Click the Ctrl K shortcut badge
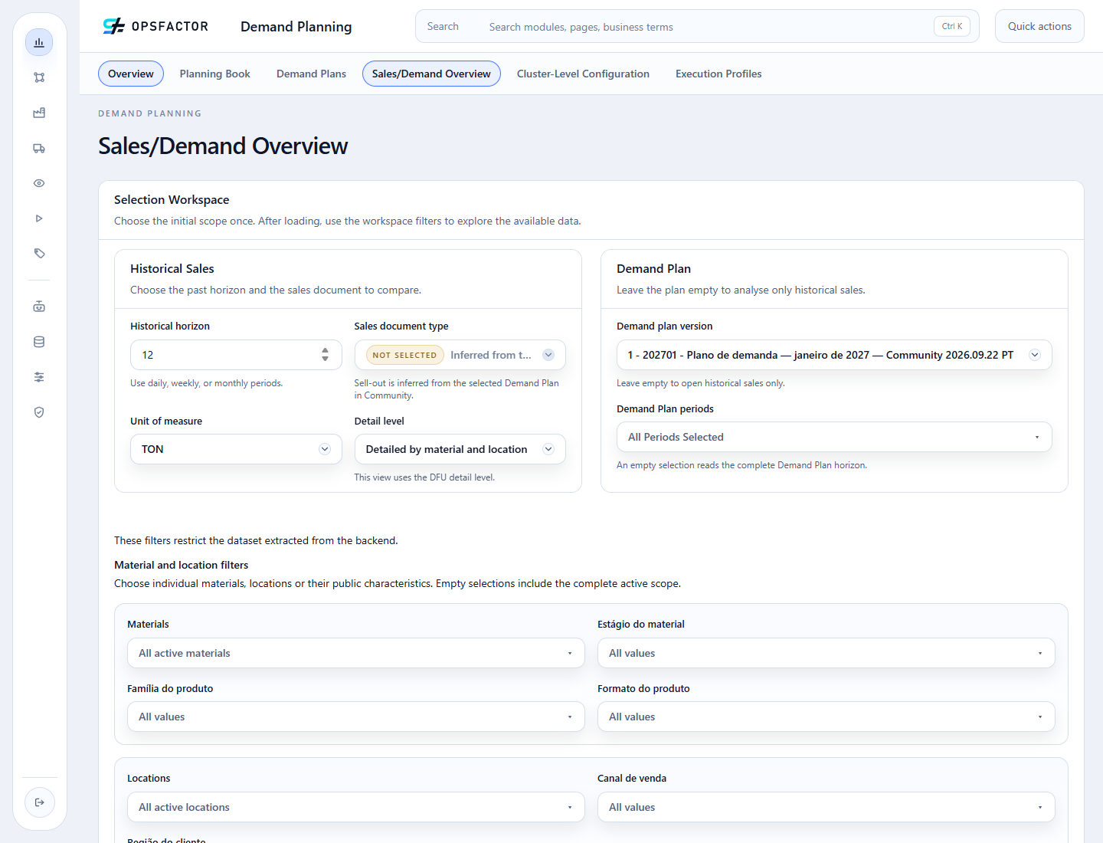This screenshot has width=1103, height=843. (x=952, y=26)
